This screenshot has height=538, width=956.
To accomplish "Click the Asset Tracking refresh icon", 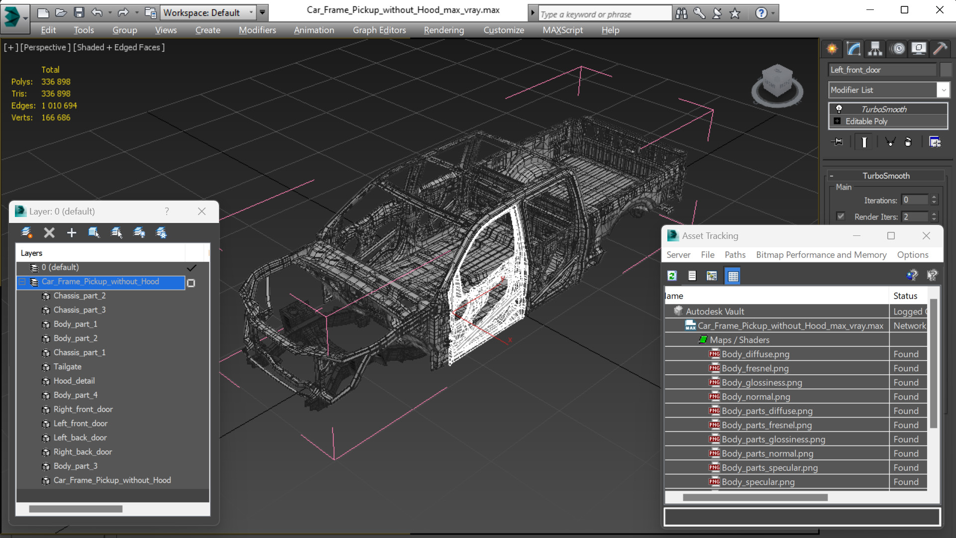I will (672, 276).
